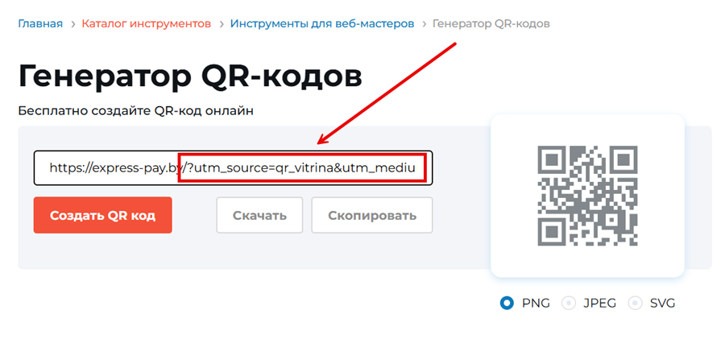Click the Бесплатно создайте QR-код онлайн subtitle
Image resolution: width=725 pixels, height=347 pixels.
click(x=136, y=110)
